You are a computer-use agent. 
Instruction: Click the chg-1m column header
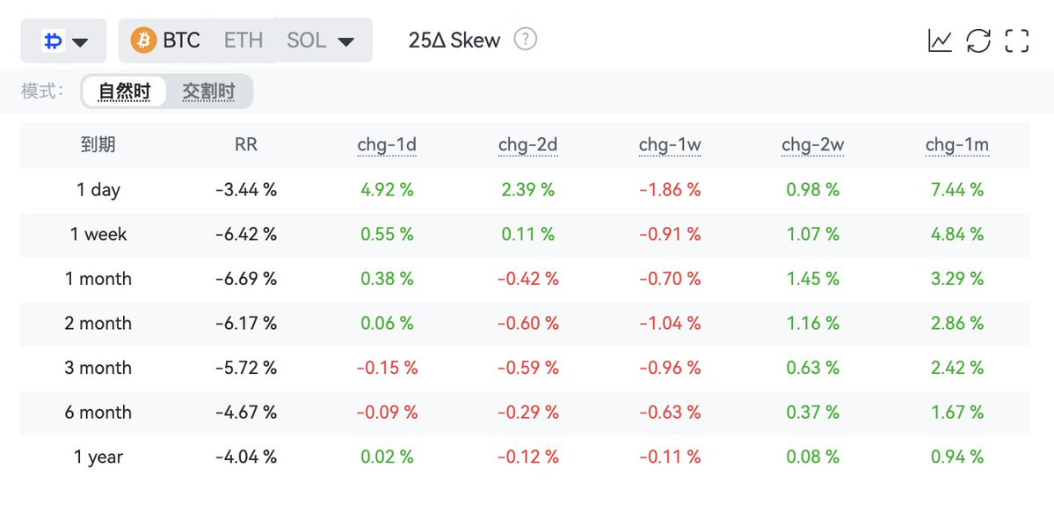click(x=956, y=145)
